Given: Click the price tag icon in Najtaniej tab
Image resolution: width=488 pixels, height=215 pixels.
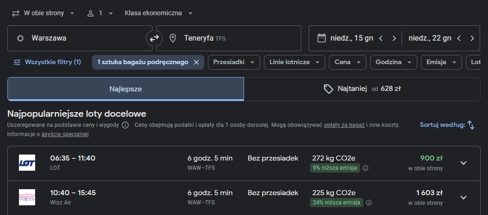Looking at the screenshot, I should coord(329,89).
